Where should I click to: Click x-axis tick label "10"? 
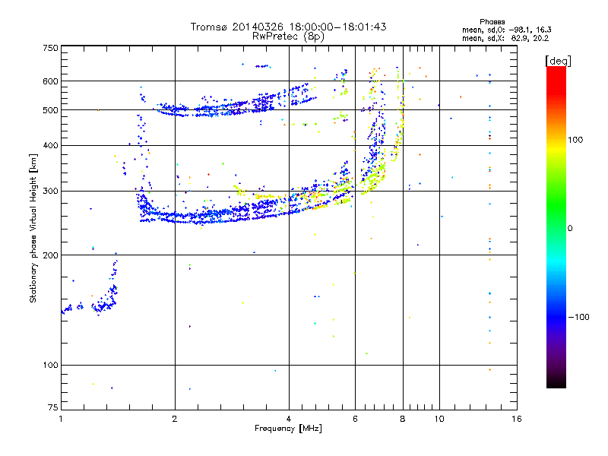439,419
